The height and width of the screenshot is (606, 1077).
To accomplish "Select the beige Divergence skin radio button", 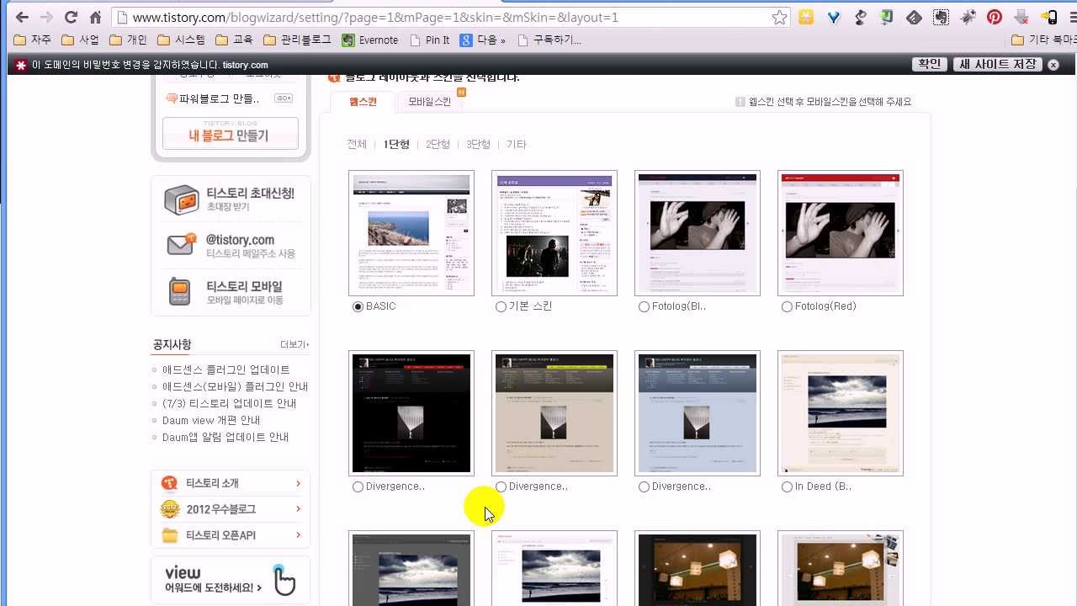I will [x=501, y=487].
